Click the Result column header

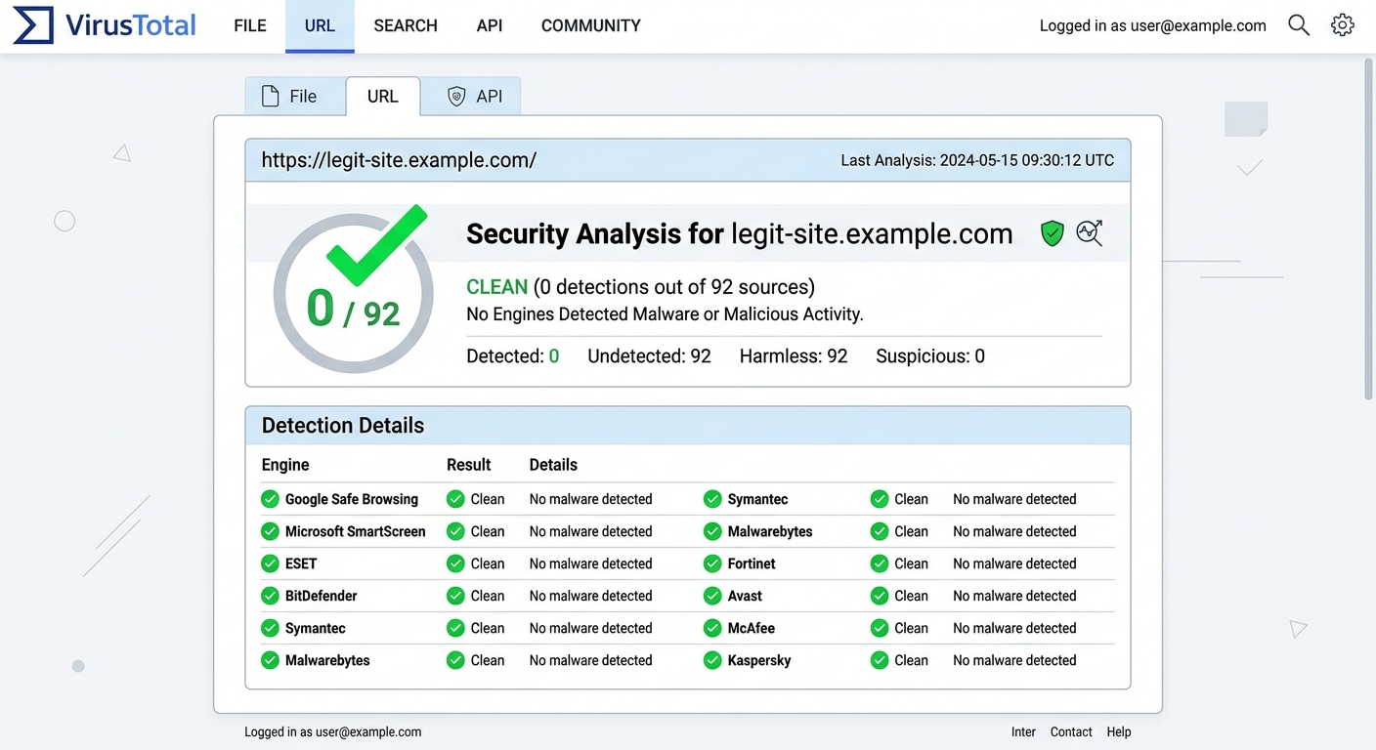pyautogui.click(x=469, y=465)
